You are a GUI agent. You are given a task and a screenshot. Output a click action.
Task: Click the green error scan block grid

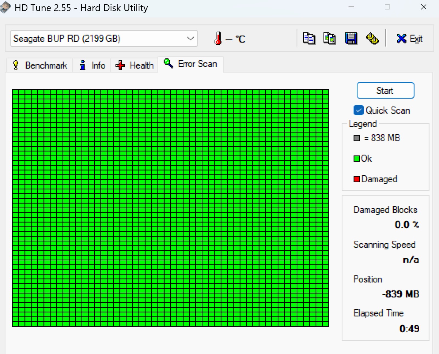pos(170,208)
